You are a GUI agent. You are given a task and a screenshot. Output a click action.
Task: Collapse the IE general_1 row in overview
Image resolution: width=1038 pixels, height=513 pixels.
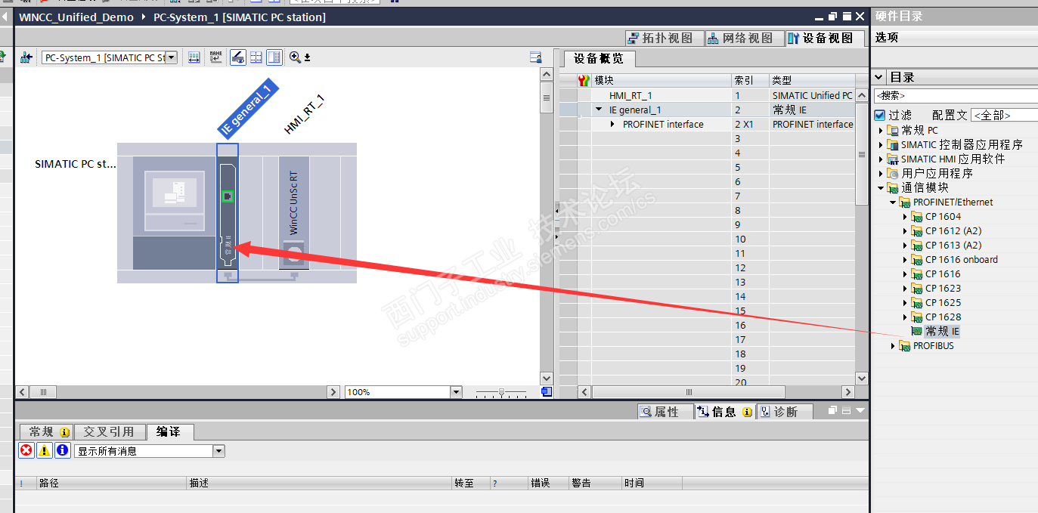pyautogui.click(x=599, y=110)
